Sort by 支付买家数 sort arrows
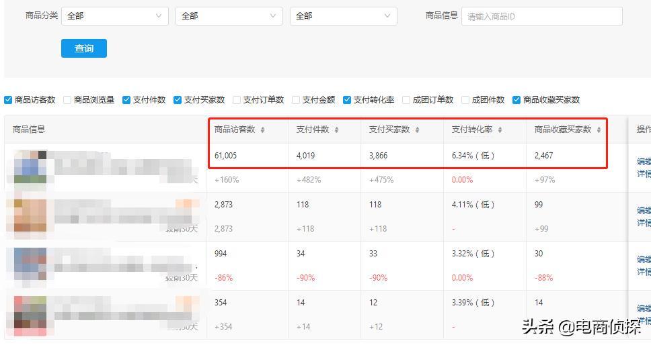 point(417,130)
